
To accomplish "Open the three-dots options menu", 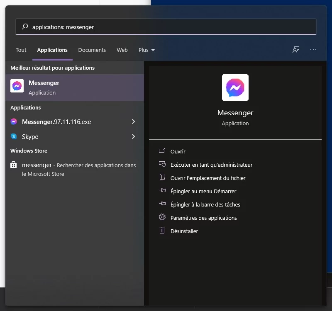I will point(313,50).
